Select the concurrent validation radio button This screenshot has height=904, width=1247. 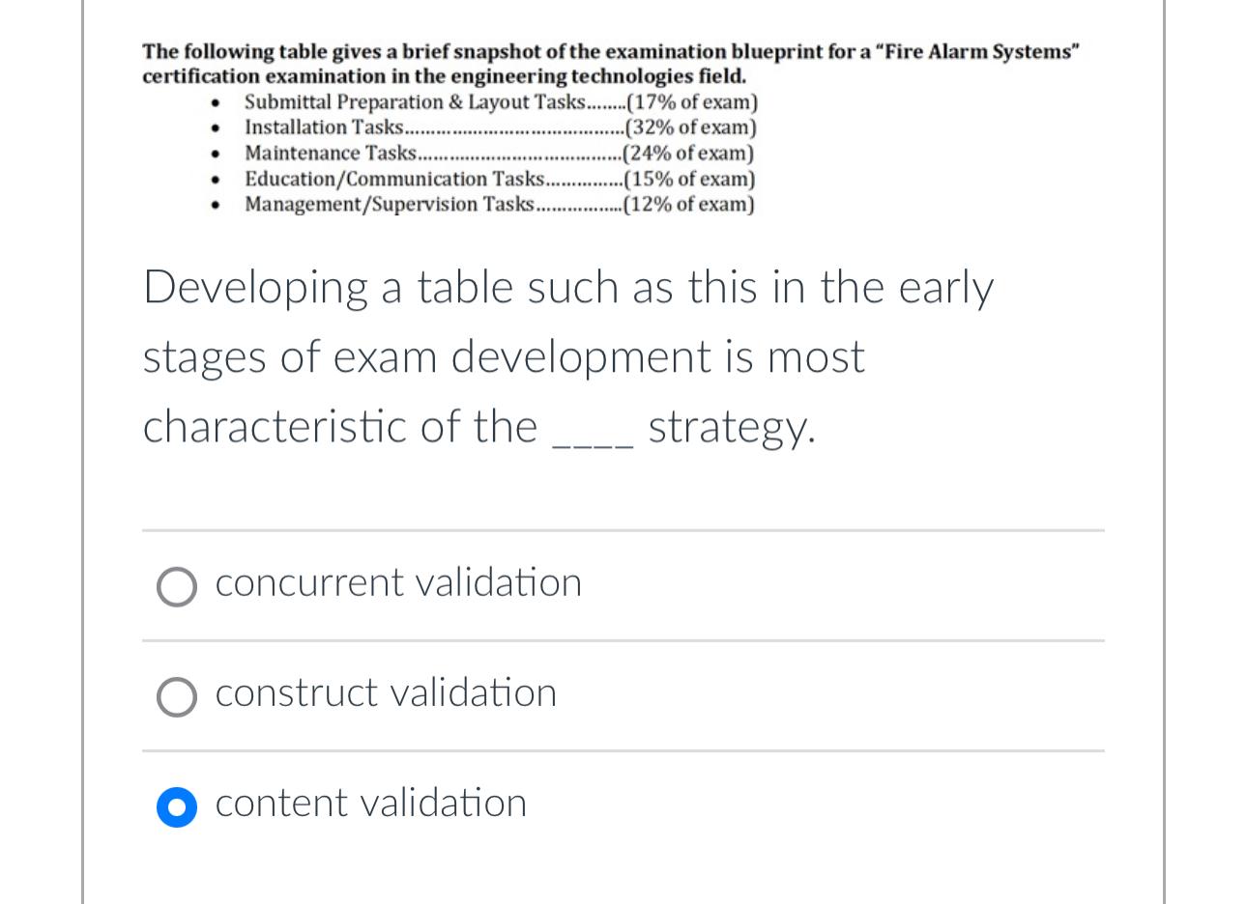pos(177,586)
